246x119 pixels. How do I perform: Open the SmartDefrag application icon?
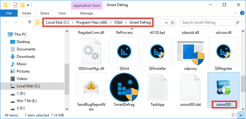coord(124,87)
